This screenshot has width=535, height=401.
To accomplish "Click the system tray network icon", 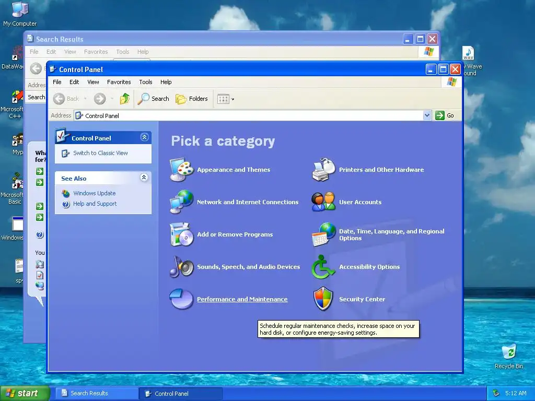I will point(496,393).
